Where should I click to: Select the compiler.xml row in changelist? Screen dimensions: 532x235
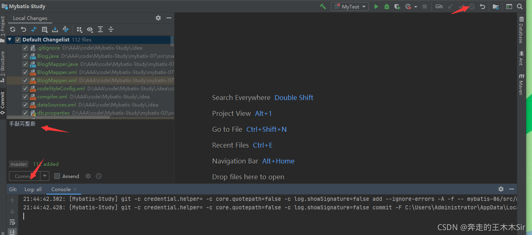coord(91,96)
